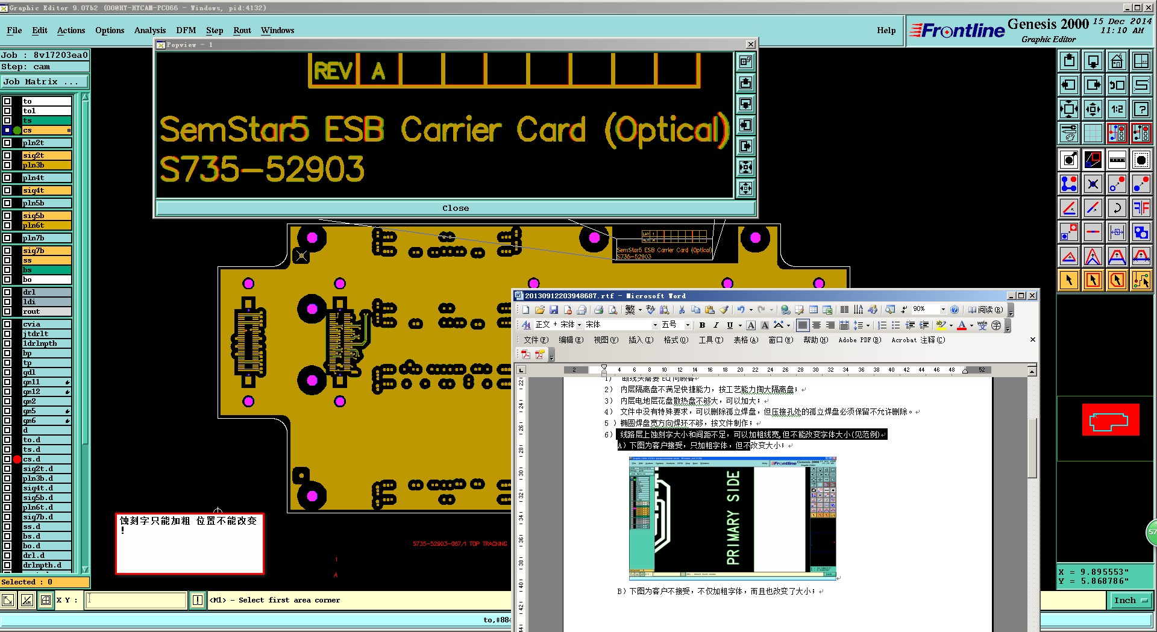Screen dimensions: 1157x632
Task: Click the pan up icon in Genesis toolbar
Action: click(1069, 61)
